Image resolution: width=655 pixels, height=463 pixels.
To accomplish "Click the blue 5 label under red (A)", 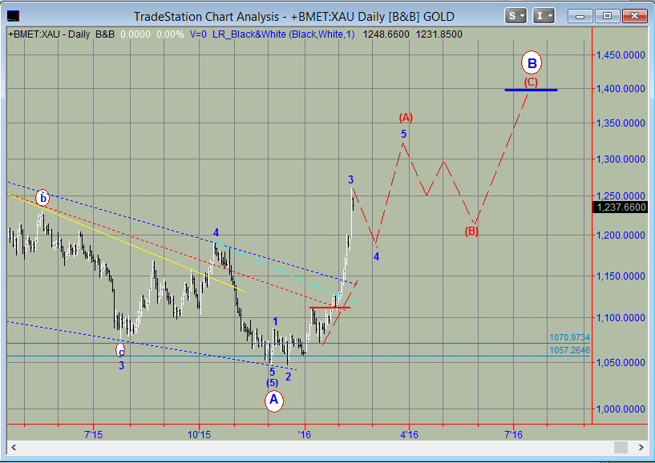I will [x=403, y=134].
